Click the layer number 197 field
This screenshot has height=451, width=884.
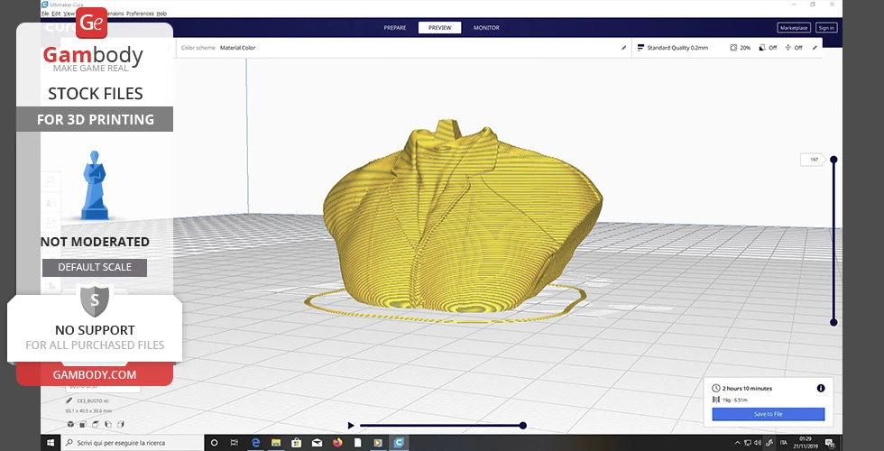814,160
